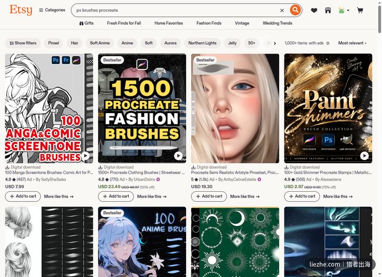Viewport: 382px width, 277px height.
Task: Open the hair sketch brushes thumbnail
Action: click(49, 242)
